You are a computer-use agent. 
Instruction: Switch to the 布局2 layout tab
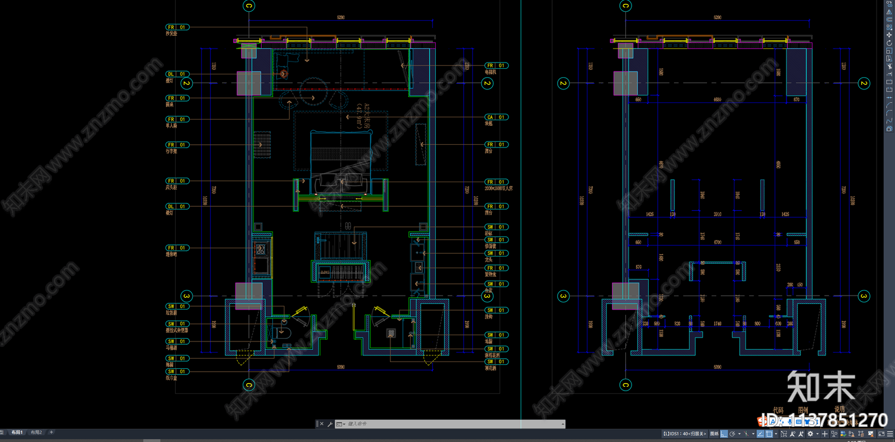click(x=36, y=433)
